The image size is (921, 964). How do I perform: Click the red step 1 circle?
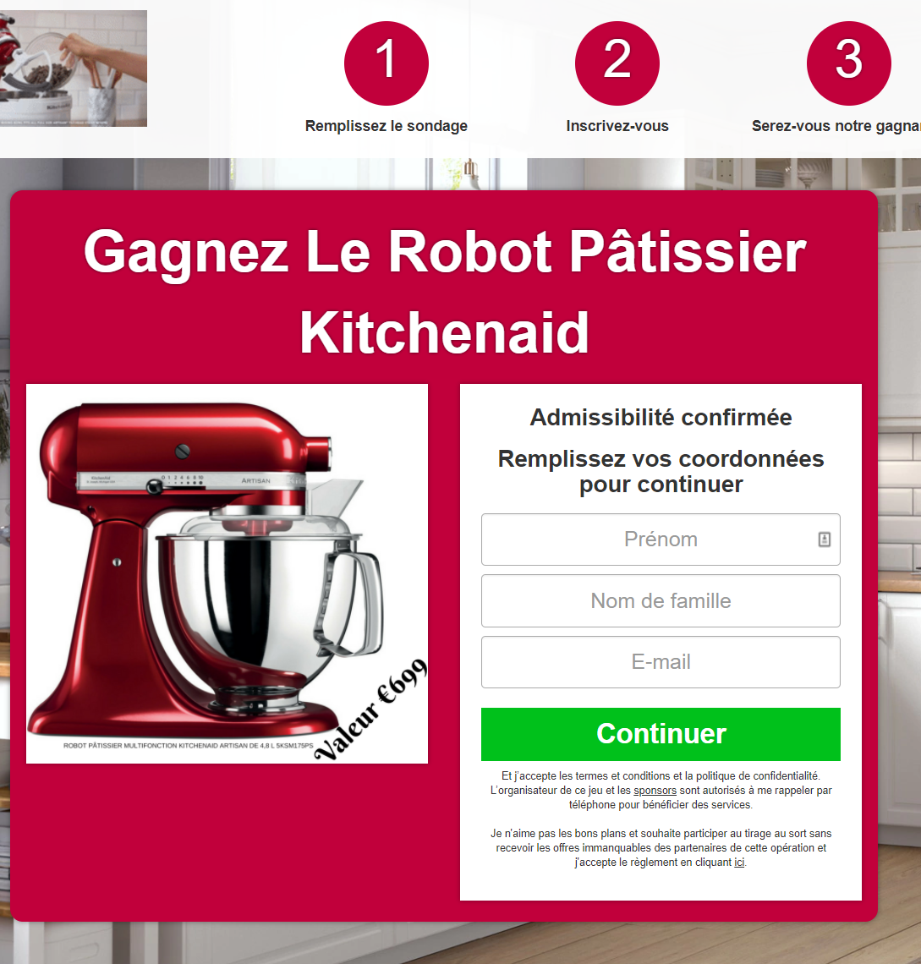point(386,63)
